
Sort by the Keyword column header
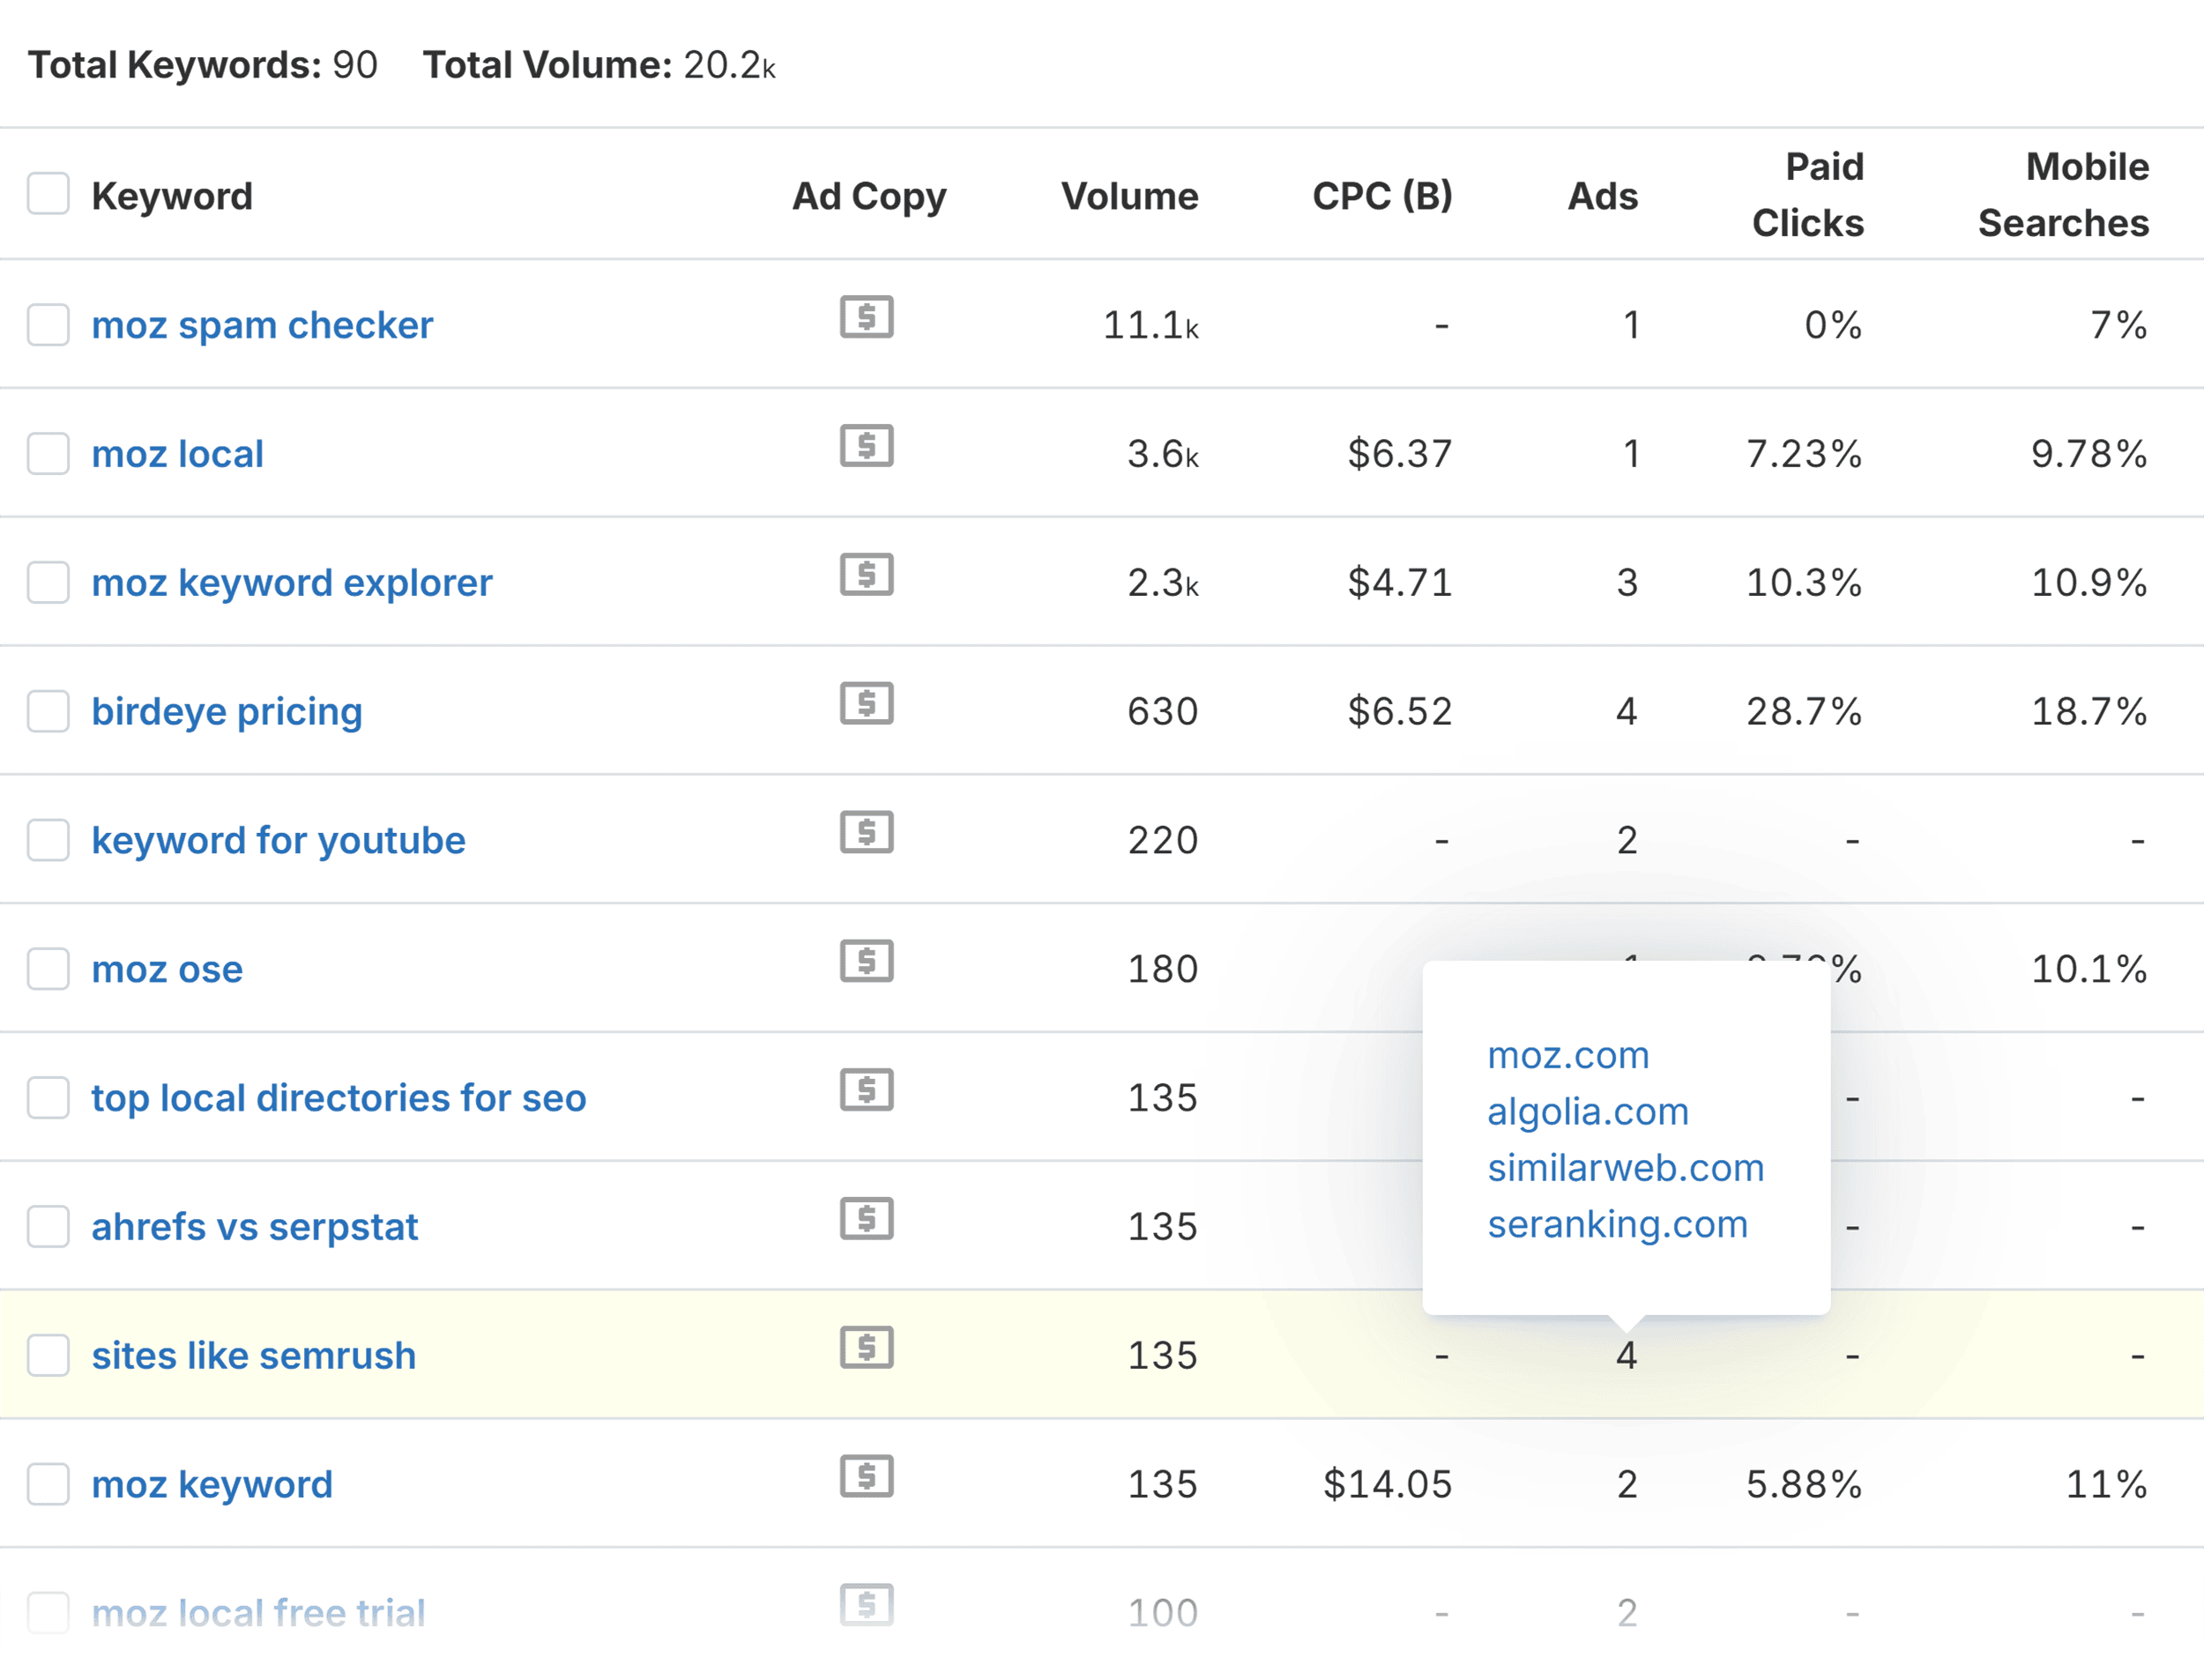click(172, 196)
